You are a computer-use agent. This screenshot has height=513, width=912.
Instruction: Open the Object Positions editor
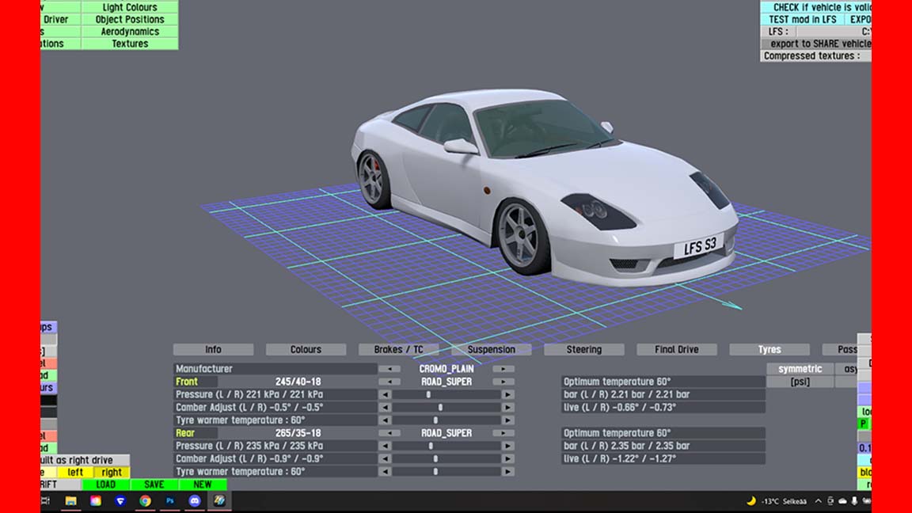[x=130, y=19]
